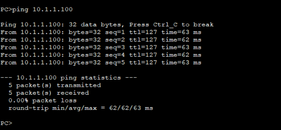The height and width of the screenshot is (130, 281).
Task: Click seq=1 in the first reply line
Action: coord(115,32)
